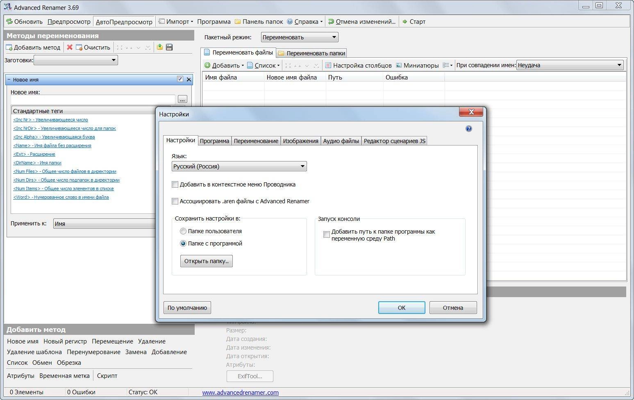Click the ExifTool... button
This screenshot has width=634, height=400.
point(250,376)
